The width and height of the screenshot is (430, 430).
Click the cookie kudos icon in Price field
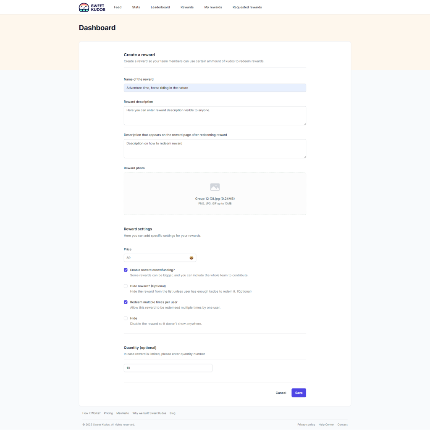(191, 258)
